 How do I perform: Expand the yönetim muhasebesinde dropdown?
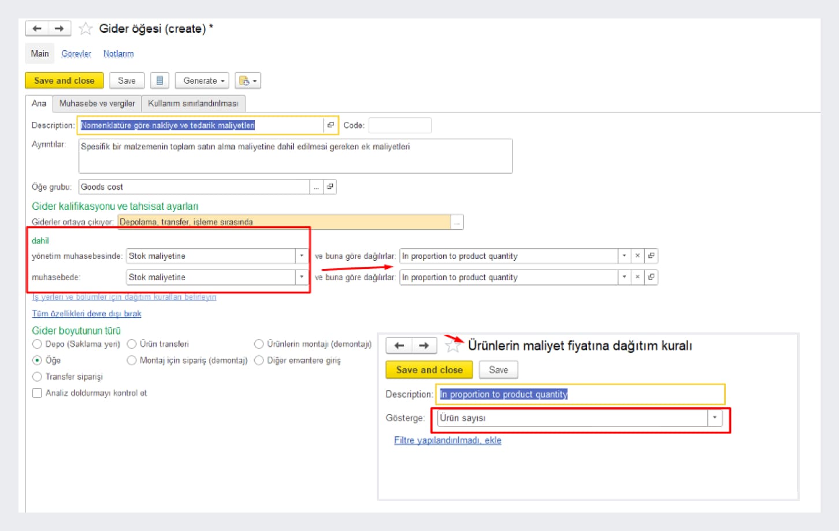(x=302, y=256)
